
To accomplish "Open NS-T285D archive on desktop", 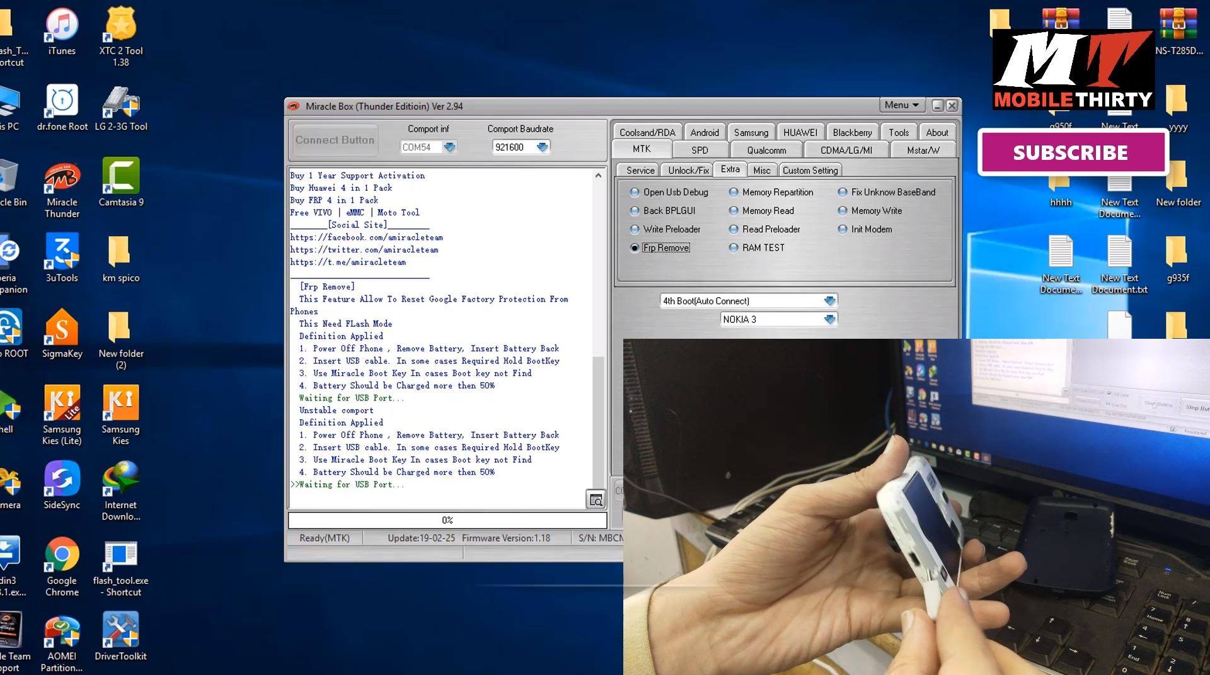I will point(1178,31).
